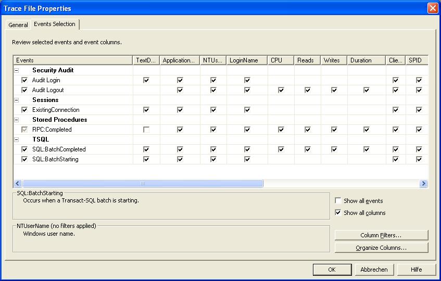Uncheck the Audit Login event checkbox

click(24, 80)
